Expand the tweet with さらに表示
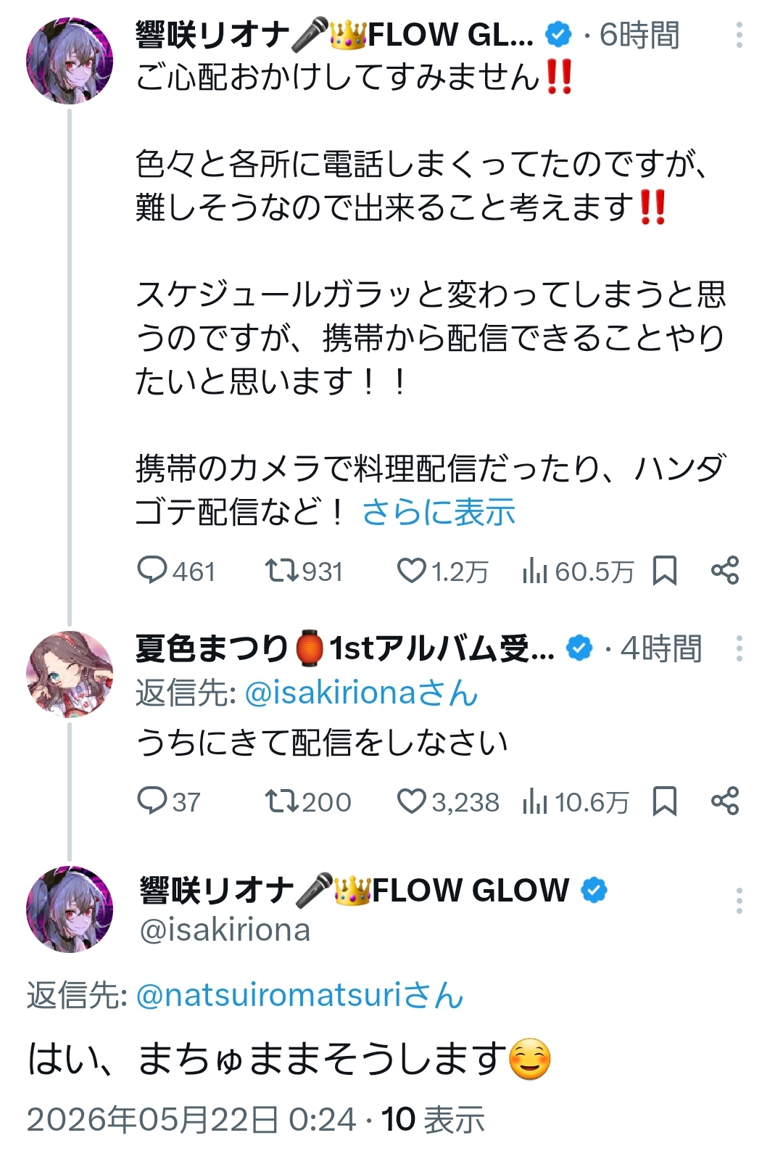Viewport: 783px width, 1151px height. click(439, 512)
